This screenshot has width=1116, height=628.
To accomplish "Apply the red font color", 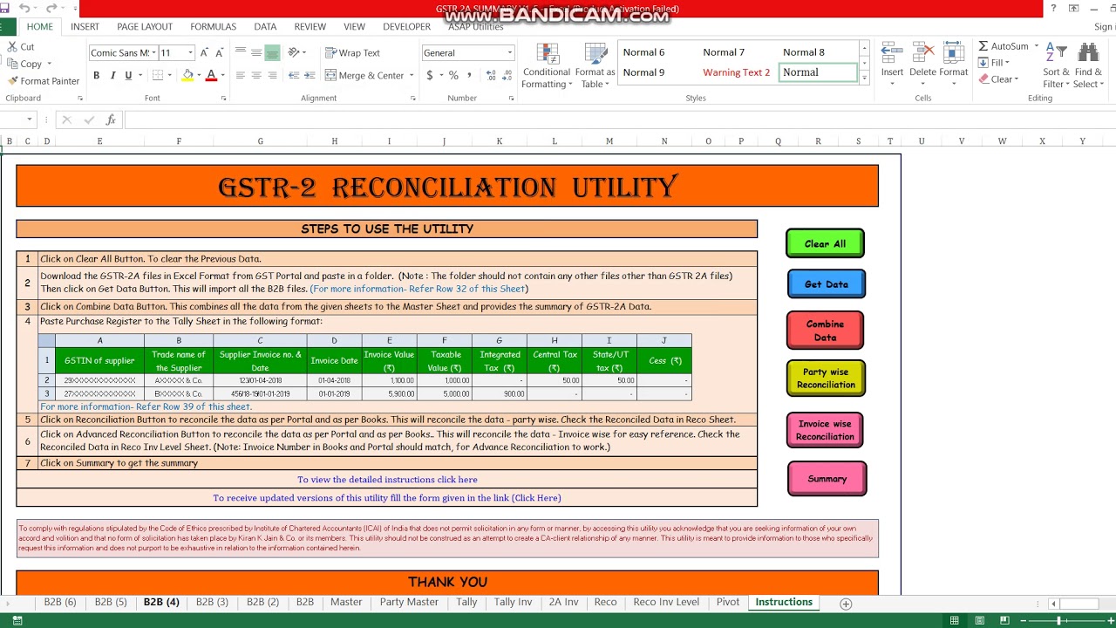I will (210, 76).
